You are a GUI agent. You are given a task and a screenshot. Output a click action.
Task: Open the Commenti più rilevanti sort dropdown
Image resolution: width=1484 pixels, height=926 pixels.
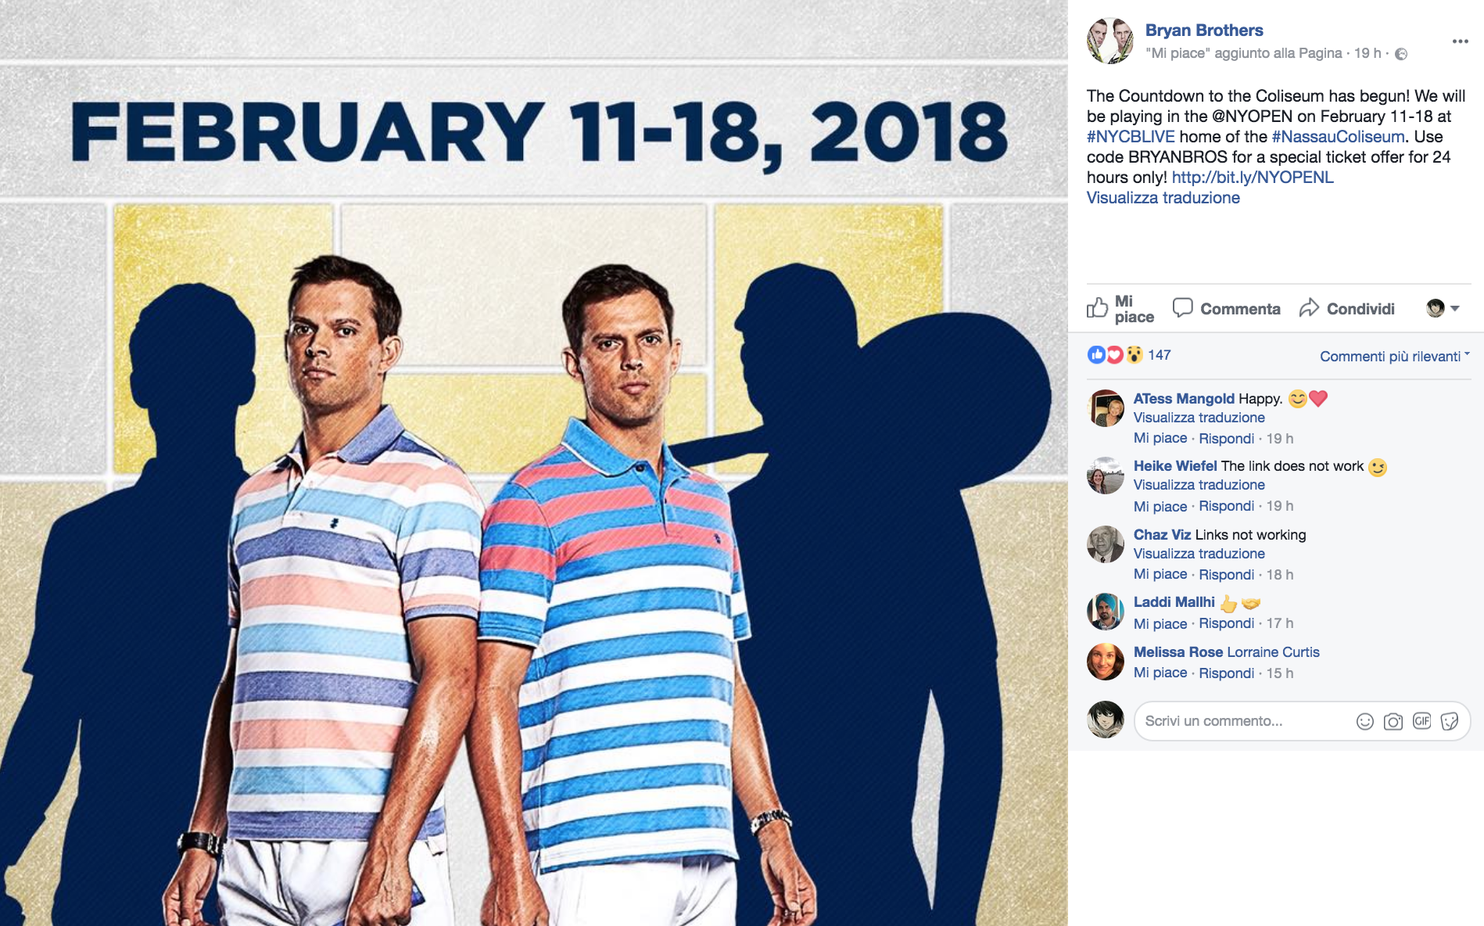(1394, 357)
